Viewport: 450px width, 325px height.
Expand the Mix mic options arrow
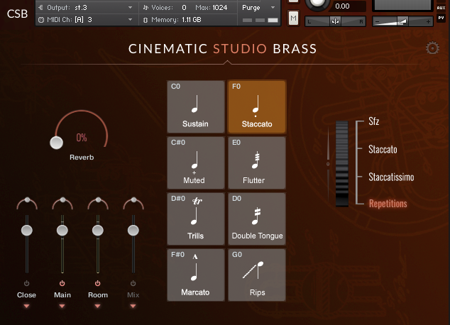tap(133, 306)
